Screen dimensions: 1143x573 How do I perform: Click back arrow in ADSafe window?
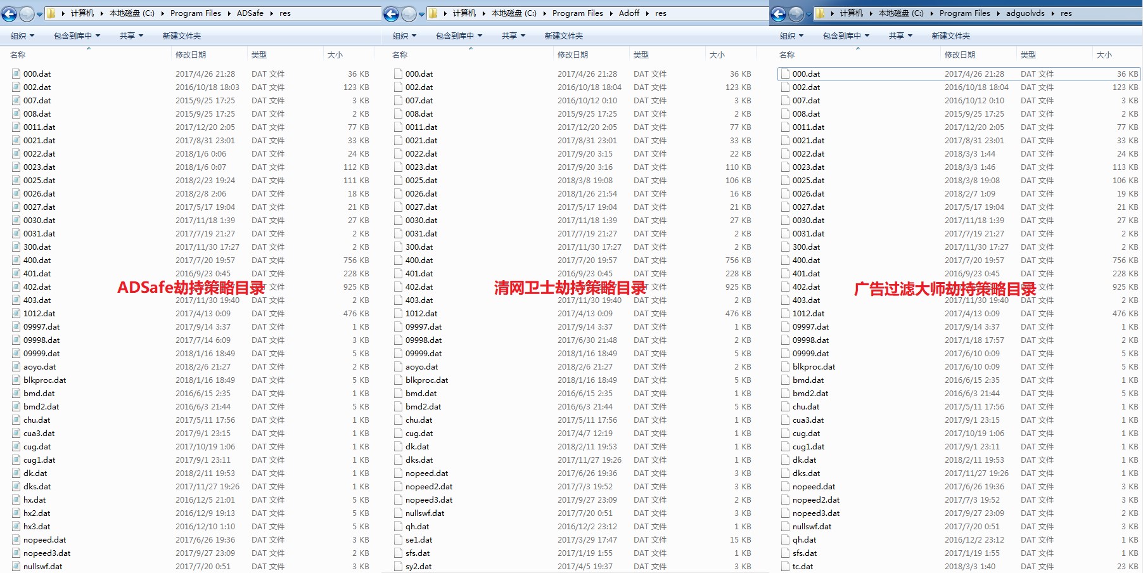click(x=10, y=13)
